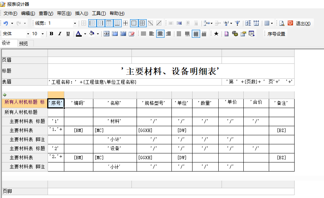The image size is (324, 198).
Task: Select the '序号' header cell
Action: coord(56,103)
